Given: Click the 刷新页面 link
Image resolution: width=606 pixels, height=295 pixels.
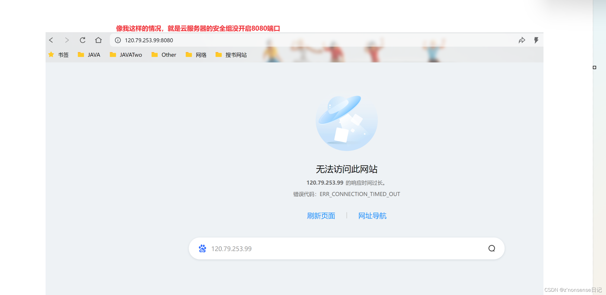Looking at the screenshot, I should [x=321, y=216].
